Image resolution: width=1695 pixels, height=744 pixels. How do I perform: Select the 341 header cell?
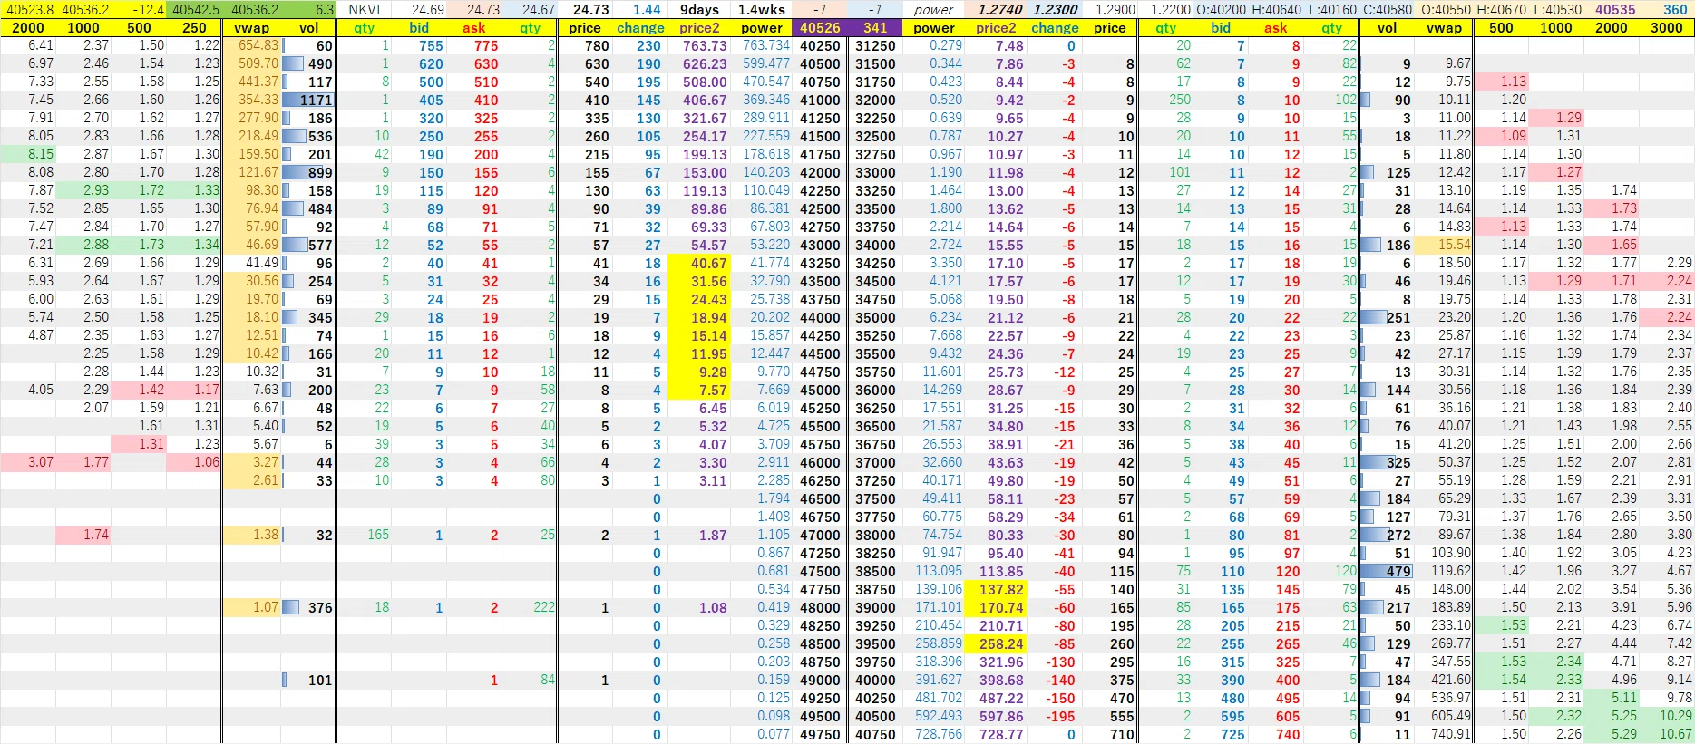click(875, 28)
